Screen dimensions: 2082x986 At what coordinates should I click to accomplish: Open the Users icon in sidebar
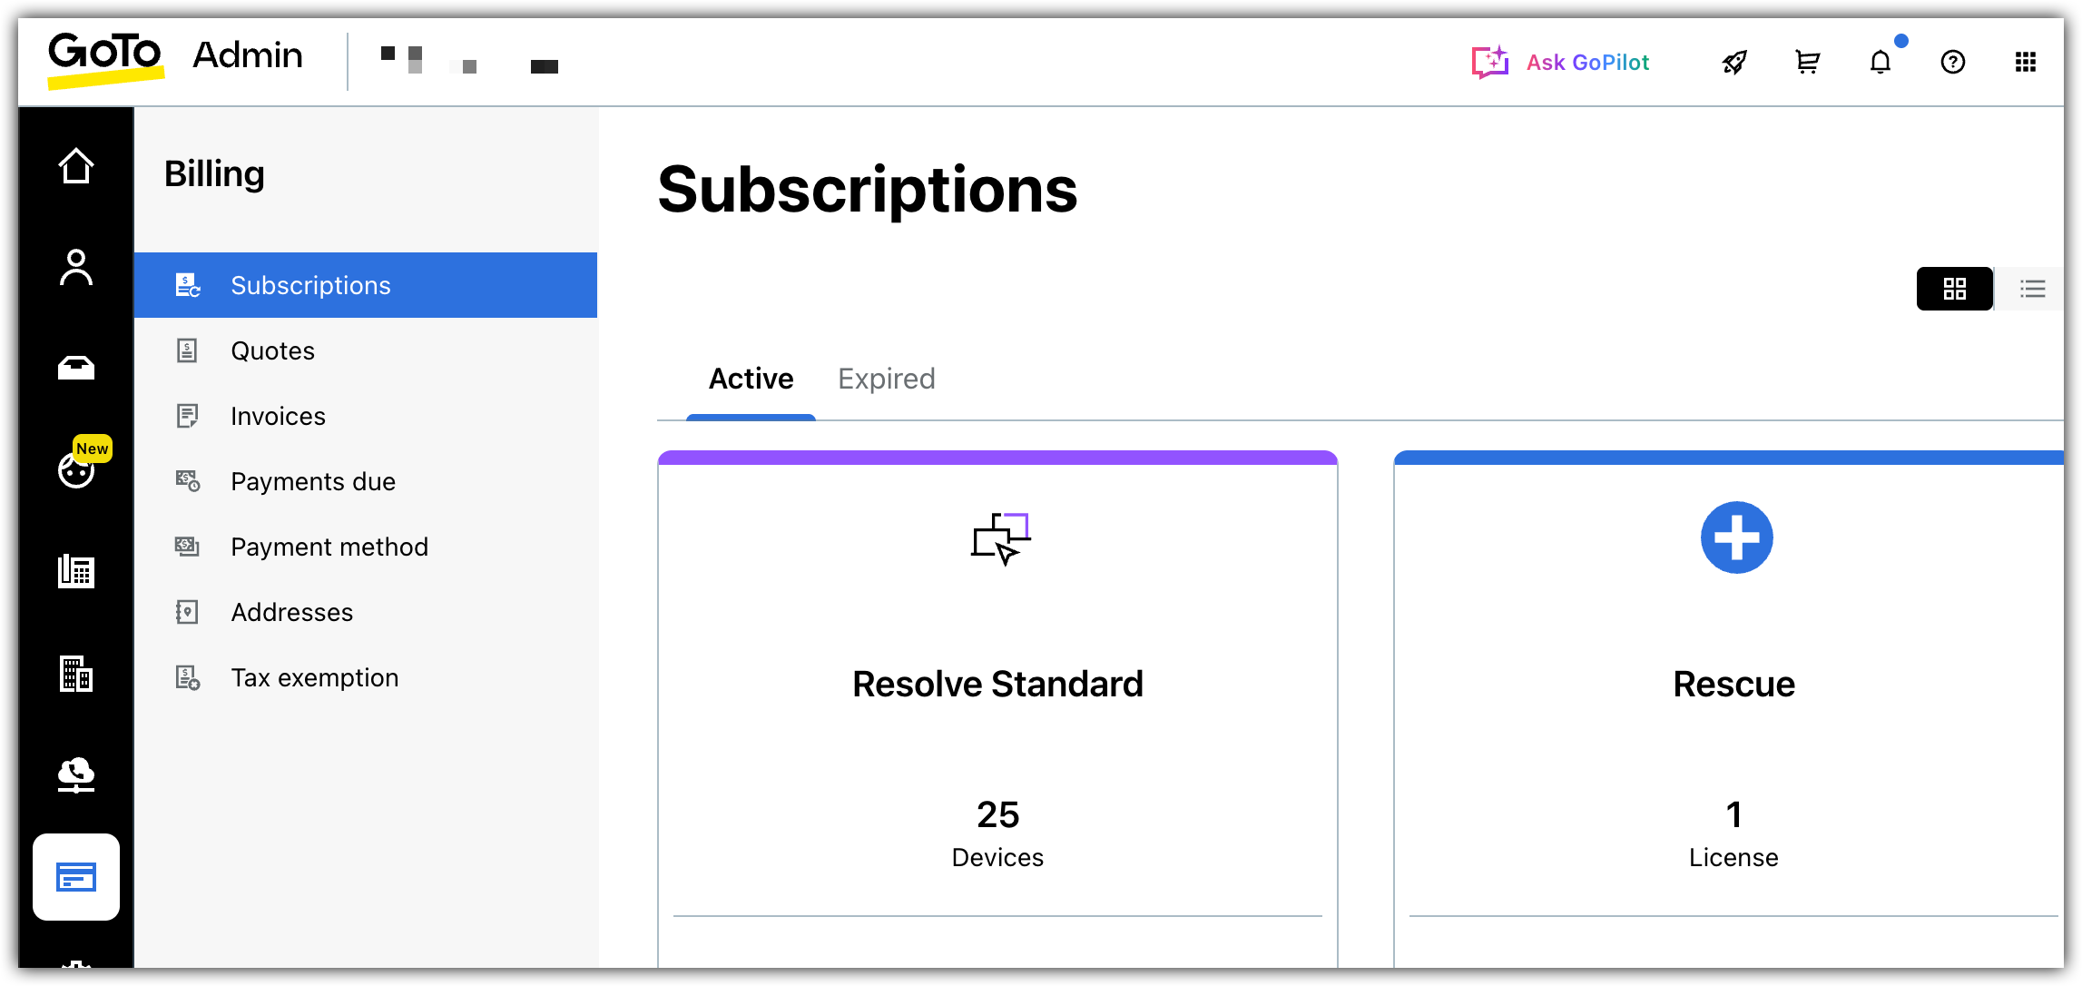coord(76,268)
